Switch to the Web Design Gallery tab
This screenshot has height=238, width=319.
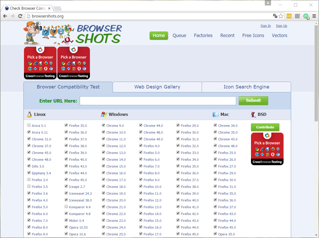coord(157,87)
